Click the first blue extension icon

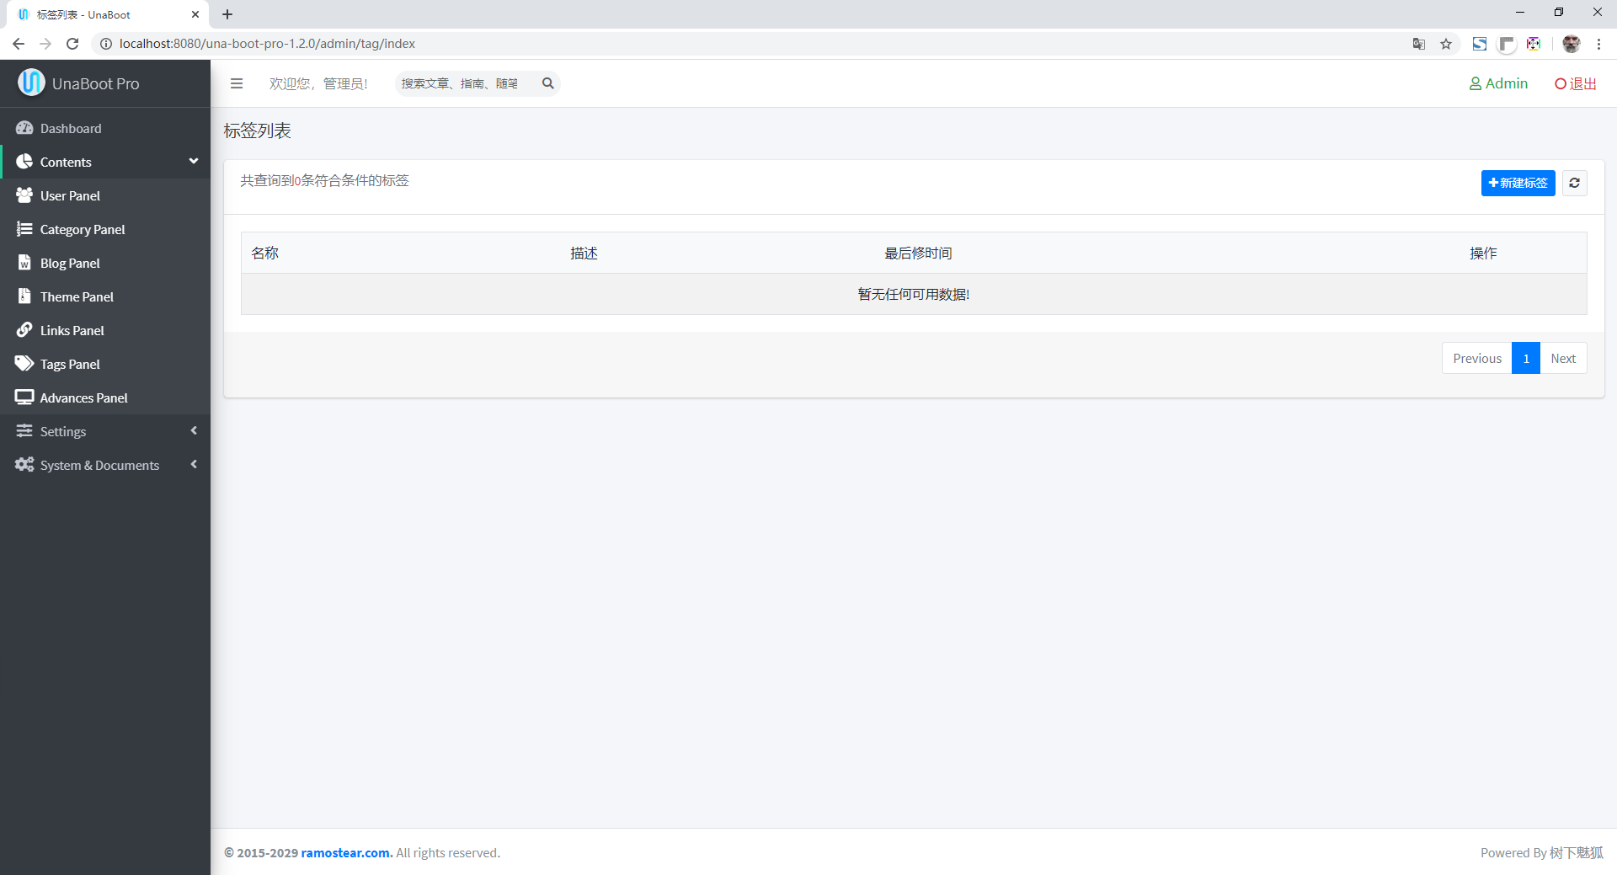click(x=1480, y=44)
